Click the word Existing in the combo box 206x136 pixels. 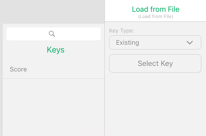tap(127, 42)
